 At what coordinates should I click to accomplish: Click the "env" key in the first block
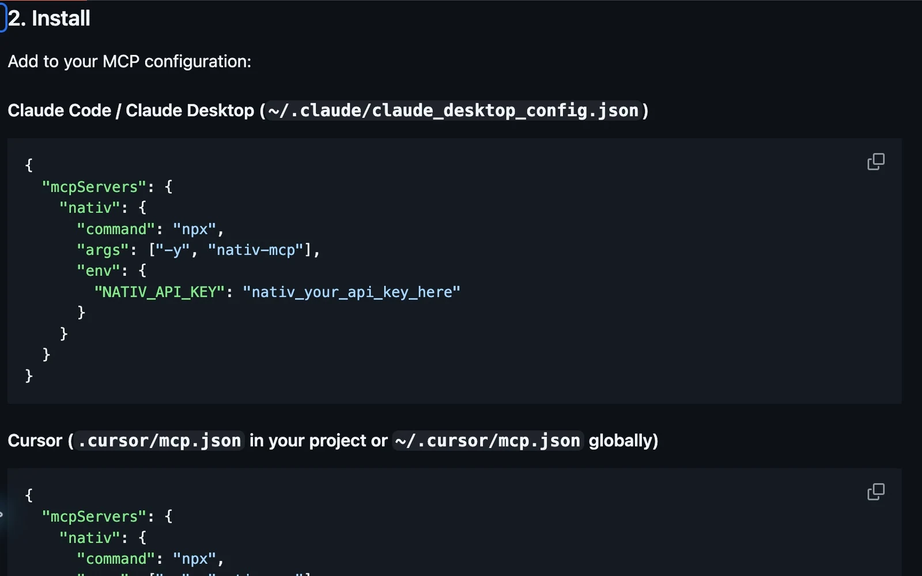[x=98, y=271]
